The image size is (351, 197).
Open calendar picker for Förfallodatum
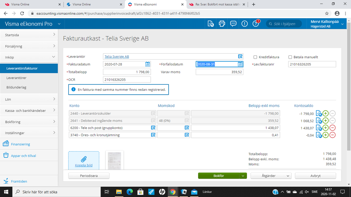(x=240, y=64)
